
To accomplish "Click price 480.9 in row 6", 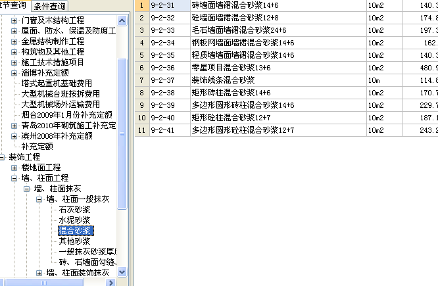I will [420, 68].
